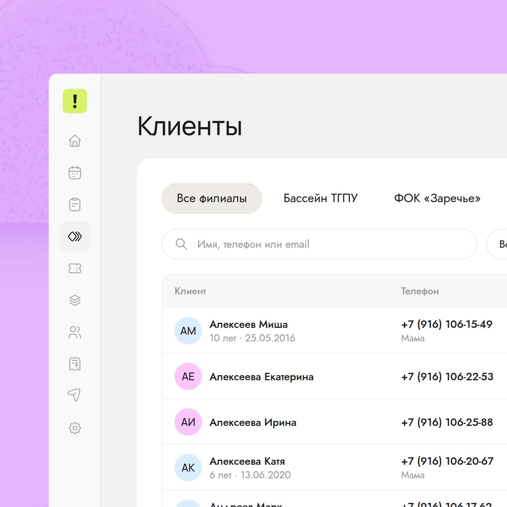Click the Телефон column header

420,291
